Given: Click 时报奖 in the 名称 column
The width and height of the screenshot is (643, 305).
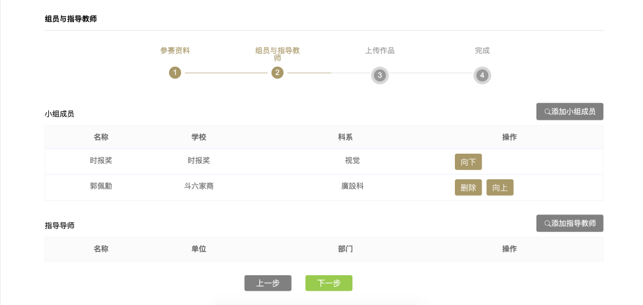Looking at the screenshot, I should (101, 161).
